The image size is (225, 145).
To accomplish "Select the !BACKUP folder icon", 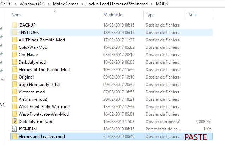I will click(x=14, y=25).
